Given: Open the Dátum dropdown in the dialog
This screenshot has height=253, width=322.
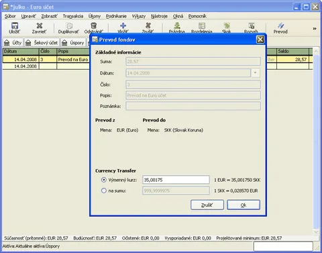Looking at the screenshot, I should (x=256, y=72).
